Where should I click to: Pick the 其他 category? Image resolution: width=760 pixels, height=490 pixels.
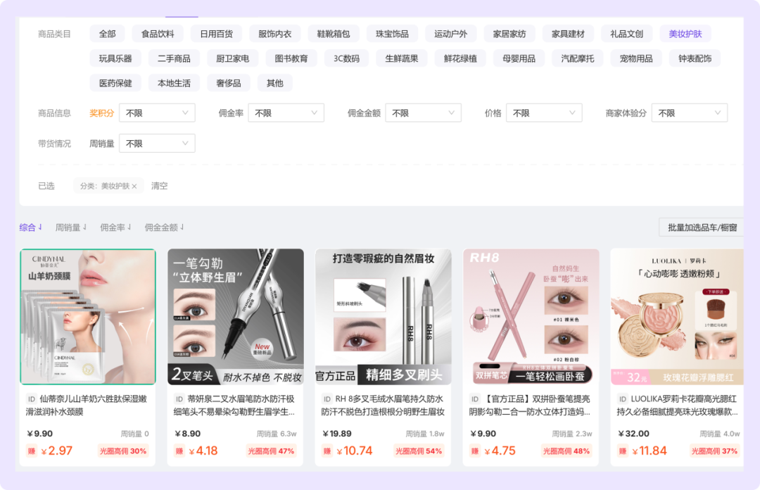[x=275, y=84]
